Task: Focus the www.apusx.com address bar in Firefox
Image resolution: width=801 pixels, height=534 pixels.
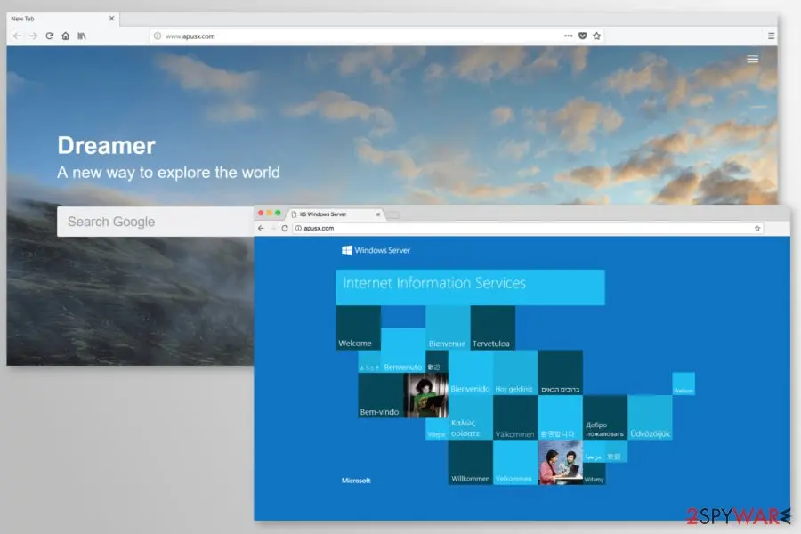Action: click(x=376, y=36)
